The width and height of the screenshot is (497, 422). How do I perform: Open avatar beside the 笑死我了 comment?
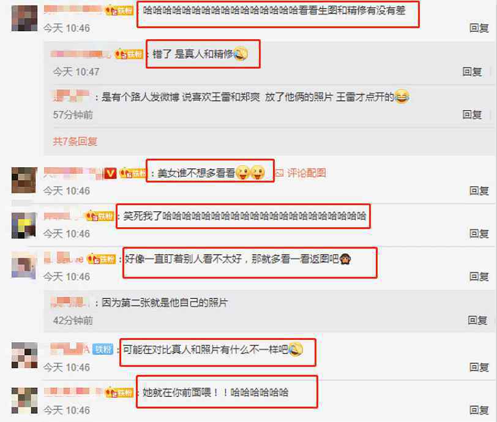click(x=24, y=225)
